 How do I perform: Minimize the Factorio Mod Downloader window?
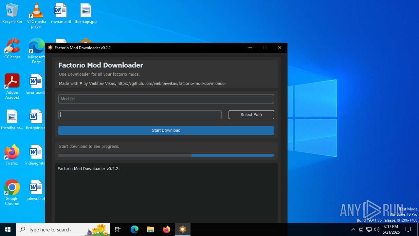click(x=250, y=48)
